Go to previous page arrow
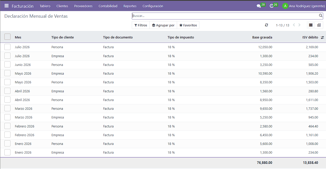 pos(294,25)
